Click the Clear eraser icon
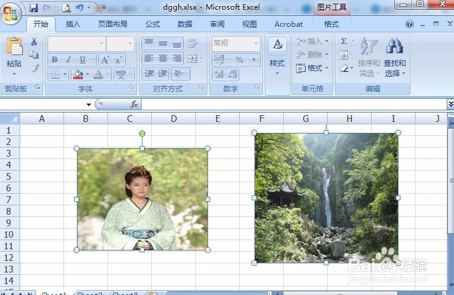454x295 pixels. [x=344, y=68]
